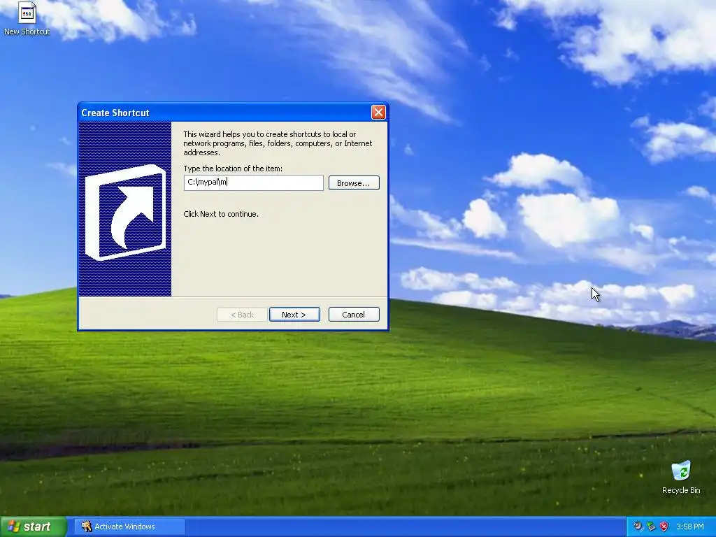Open the Start menu

click(34, 527)
